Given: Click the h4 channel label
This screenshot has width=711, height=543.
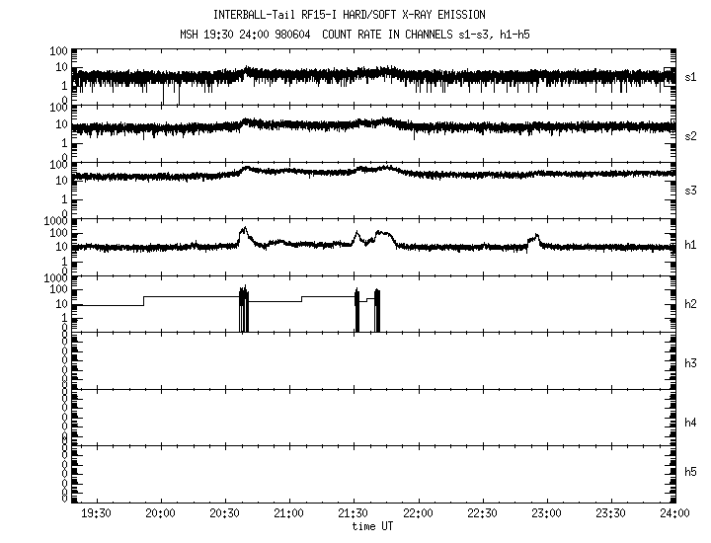Looking at the screenshot, I should coord(691,423).
